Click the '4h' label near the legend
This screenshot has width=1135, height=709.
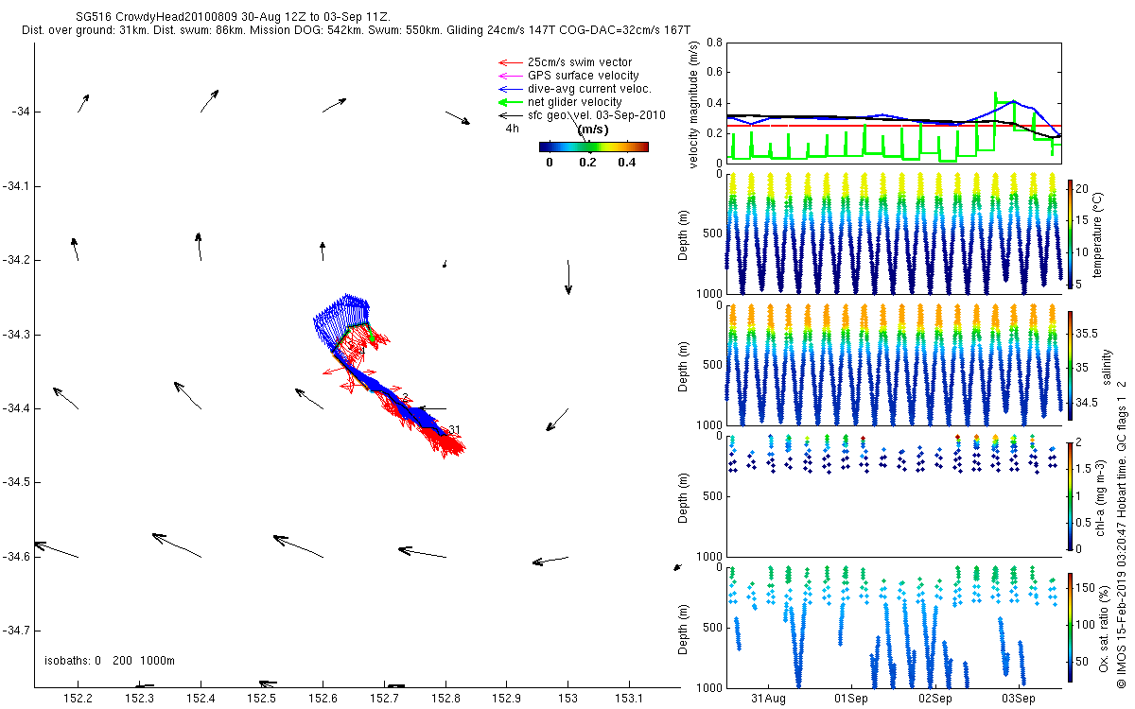tap(512, 128)
